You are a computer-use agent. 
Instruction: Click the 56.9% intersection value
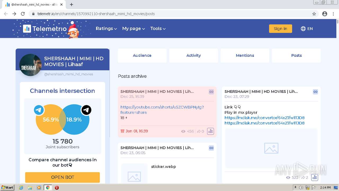(51, 120)
